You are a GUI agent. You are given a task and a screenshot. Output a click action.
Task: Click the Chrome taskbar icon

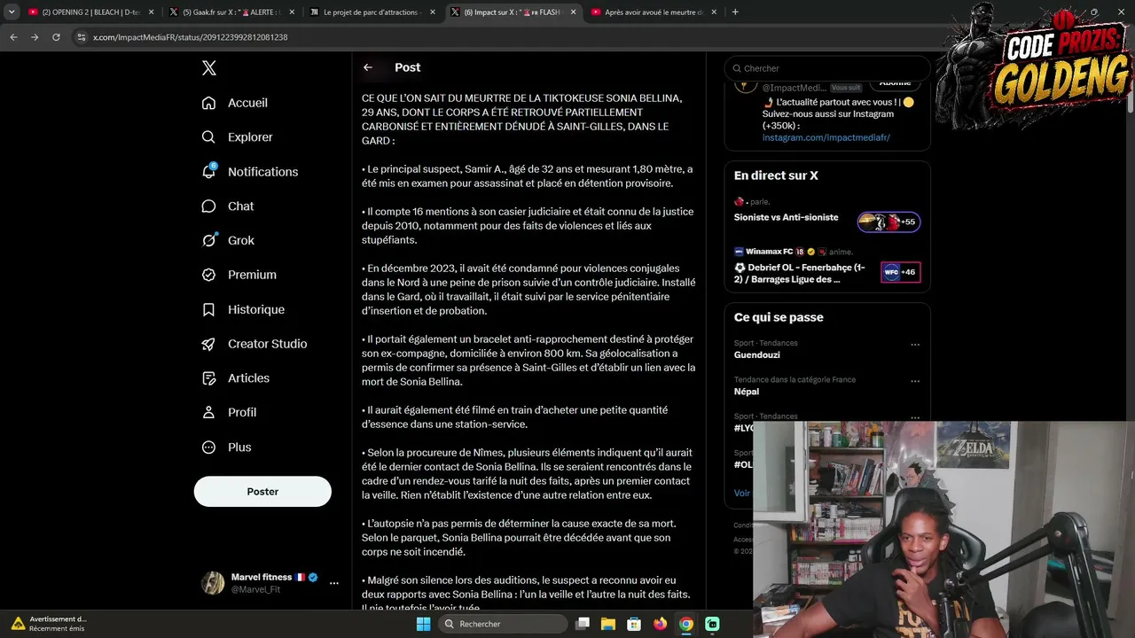(x=685, y=624)
